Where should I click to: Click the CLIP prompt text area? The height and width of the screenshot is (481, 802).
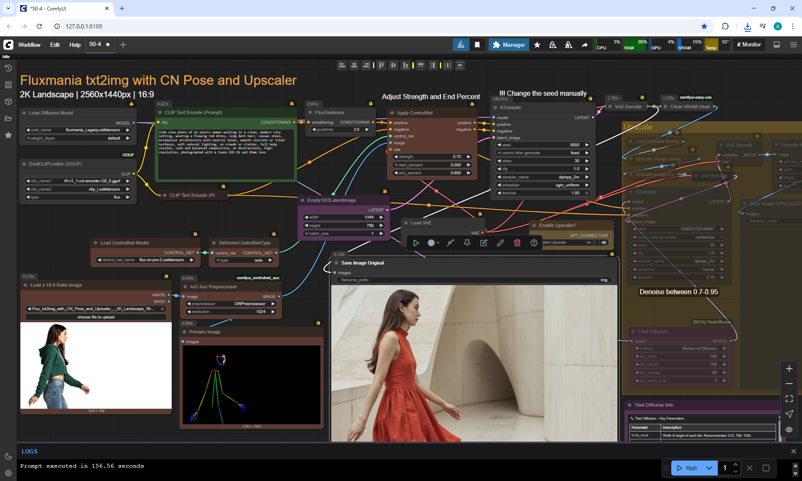point(226,155)
